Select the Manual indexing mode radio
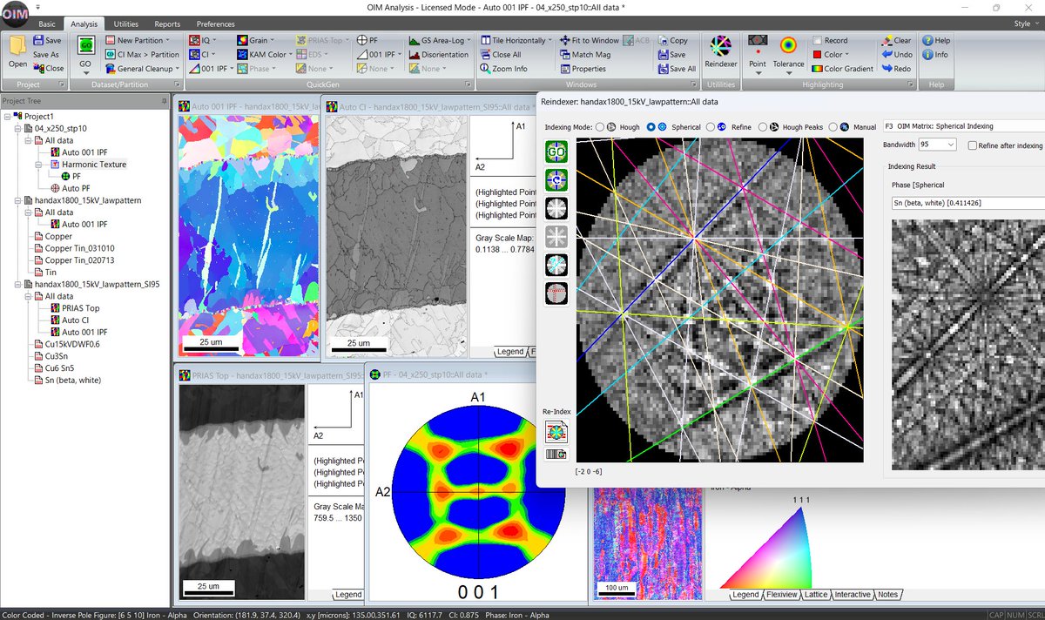 834,127
